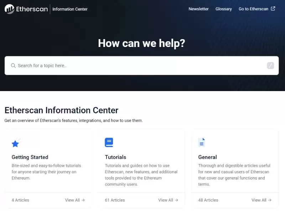Click the blue star Getting Started icon

click(x=15, y=143)
